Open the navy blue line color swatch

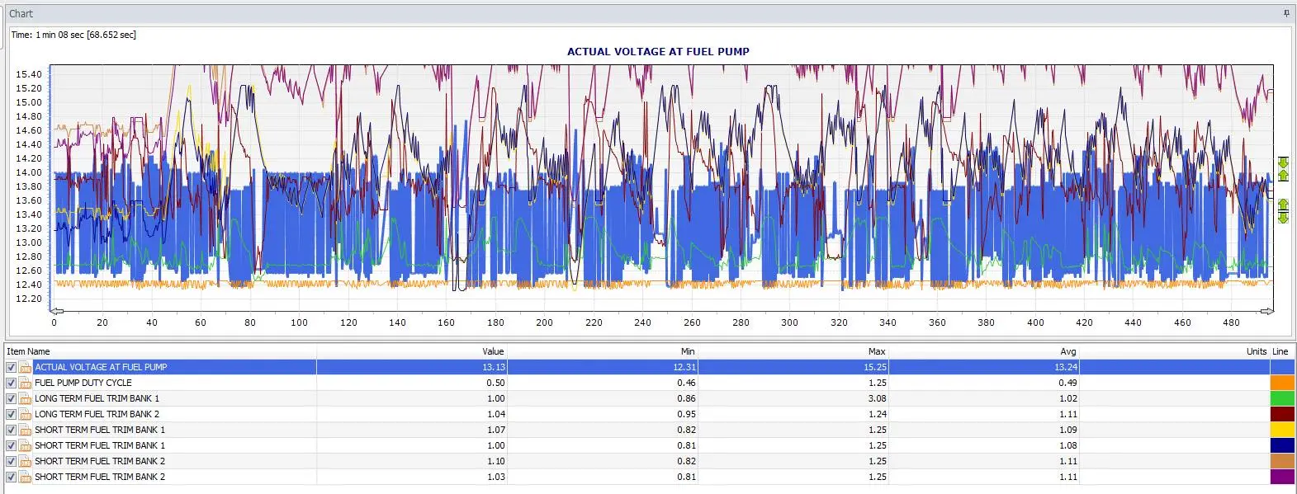(x=1282, y=446)
